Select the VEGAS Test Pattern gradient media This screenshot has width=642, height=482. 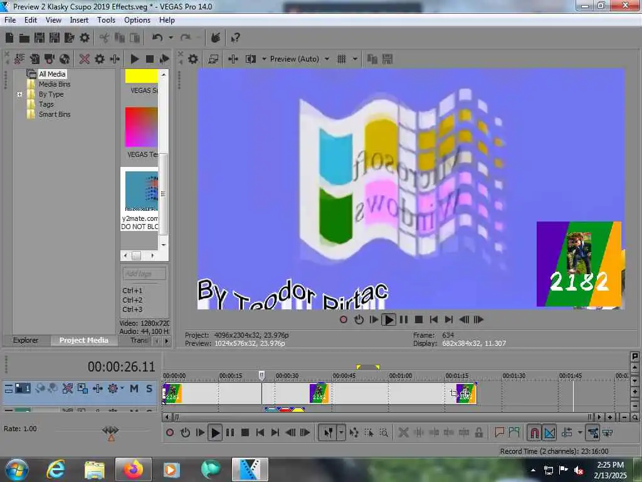[x=141, y=127]
